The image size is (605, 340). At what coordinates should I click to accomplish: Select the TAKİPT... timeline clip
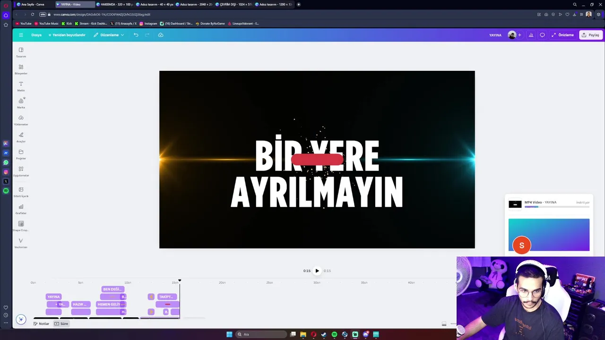tap(167, 297)
